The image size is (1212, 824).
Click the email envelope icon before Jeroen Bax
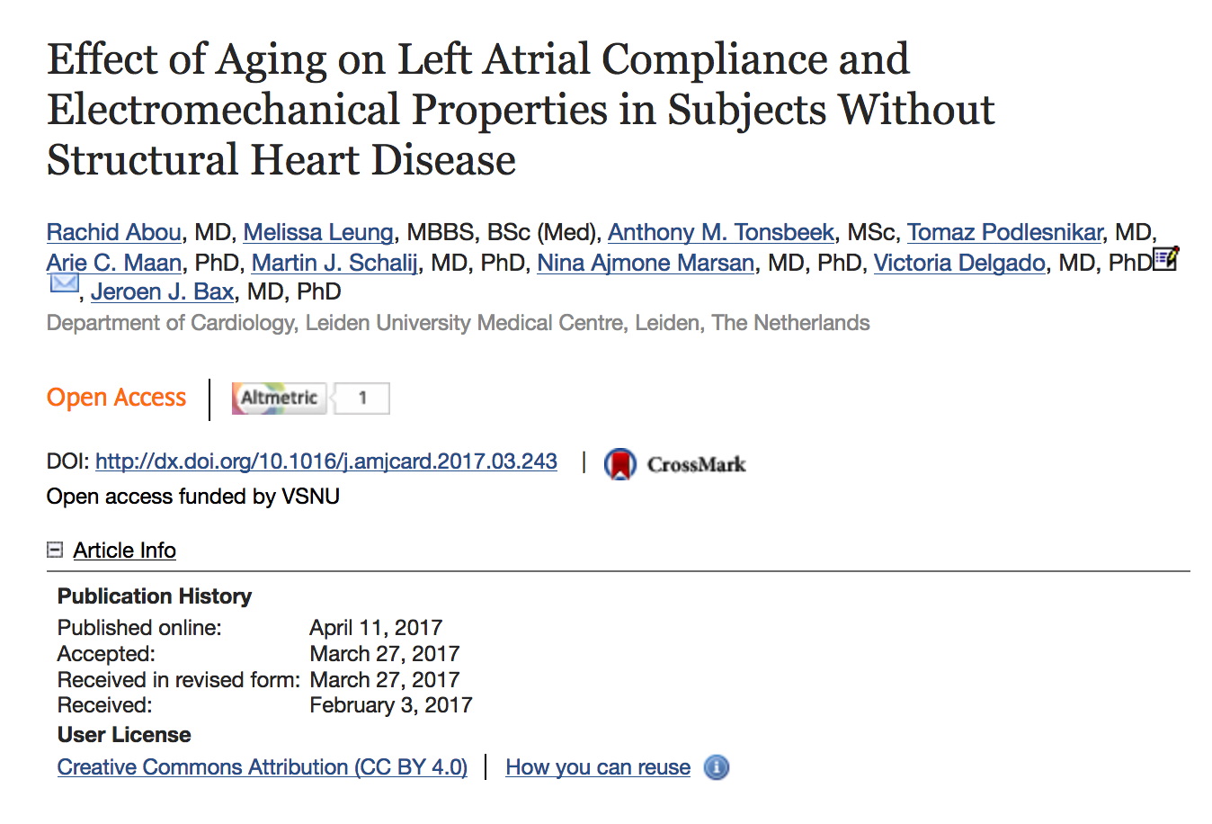tap(64, 283)
